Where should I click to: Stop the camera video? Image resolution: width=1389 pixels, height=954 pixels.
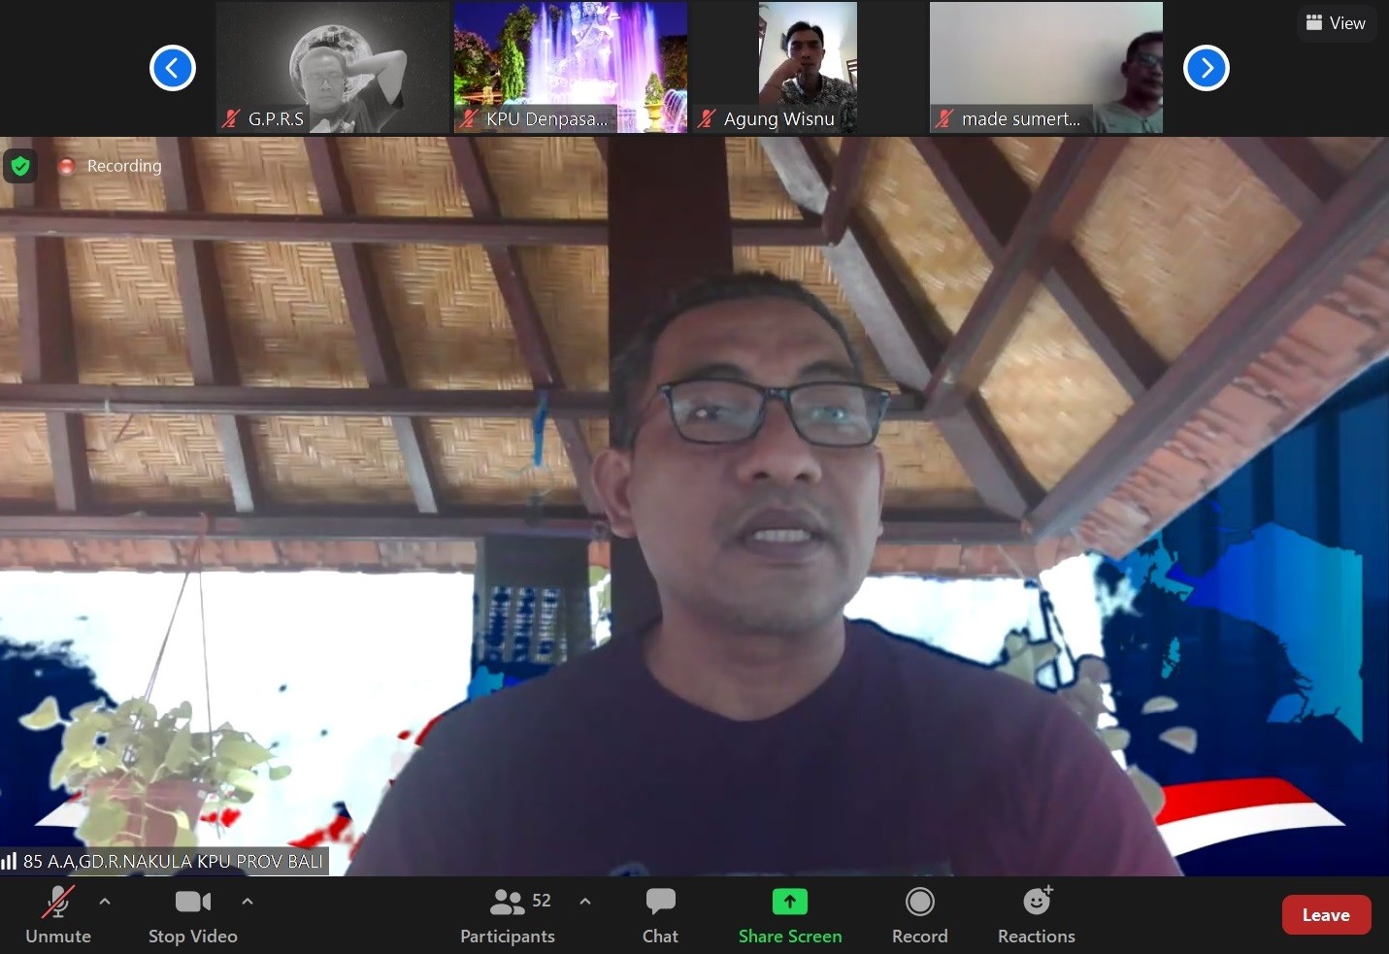192,914
